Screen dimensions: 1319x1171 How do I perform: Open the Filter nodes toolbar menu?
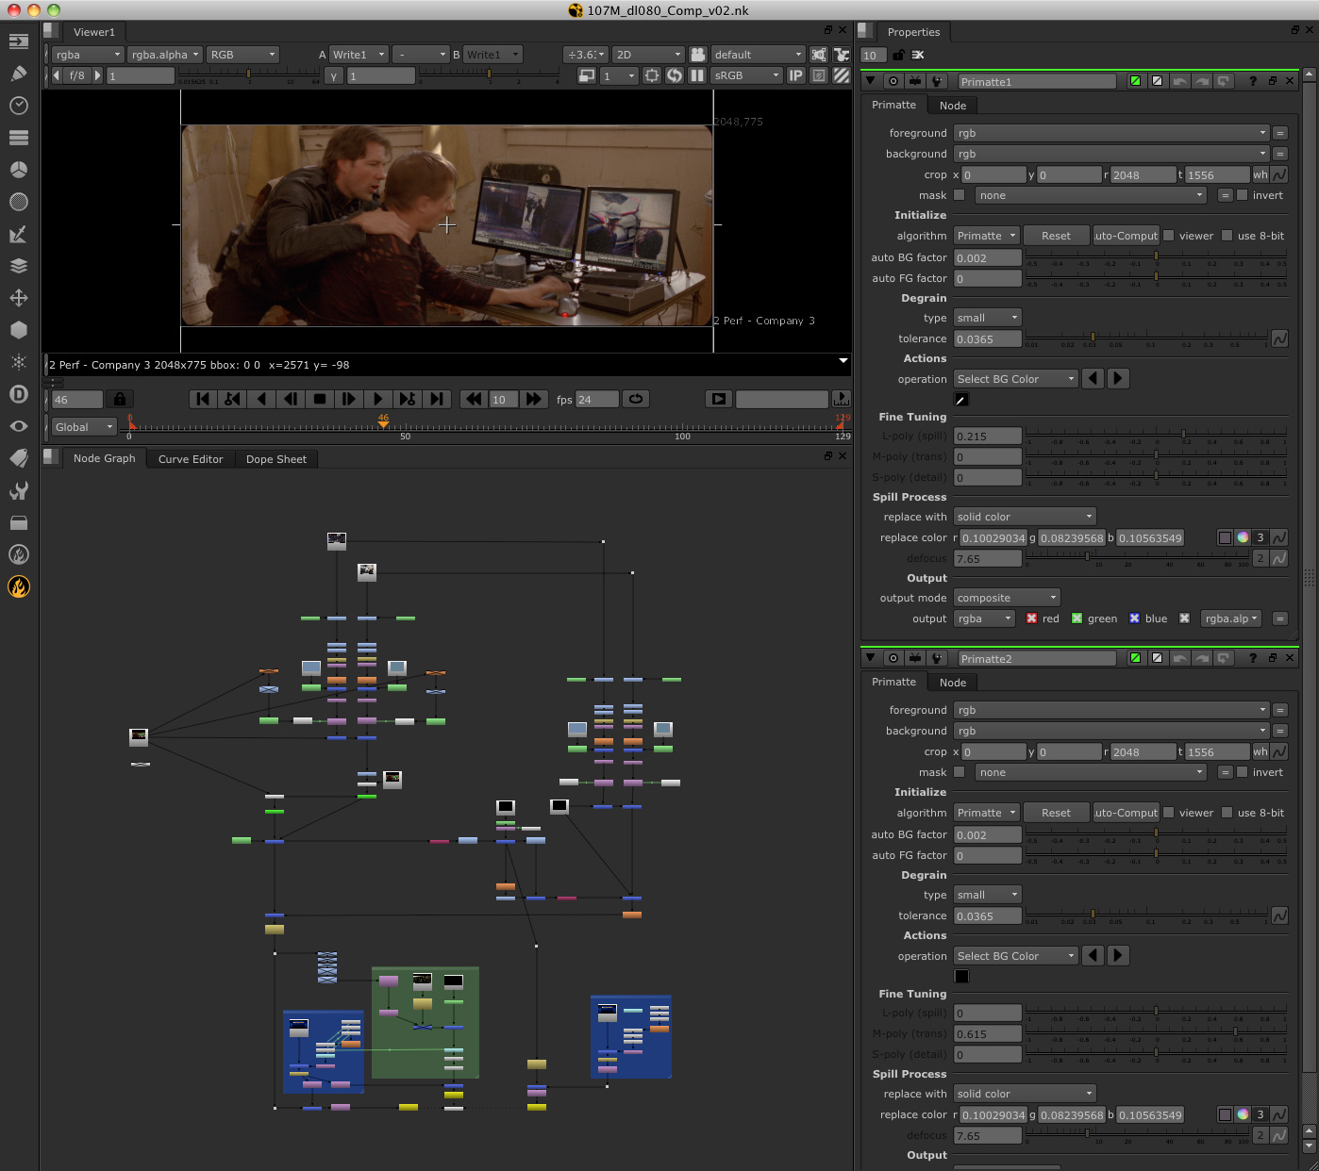click(x=19, y=202)
